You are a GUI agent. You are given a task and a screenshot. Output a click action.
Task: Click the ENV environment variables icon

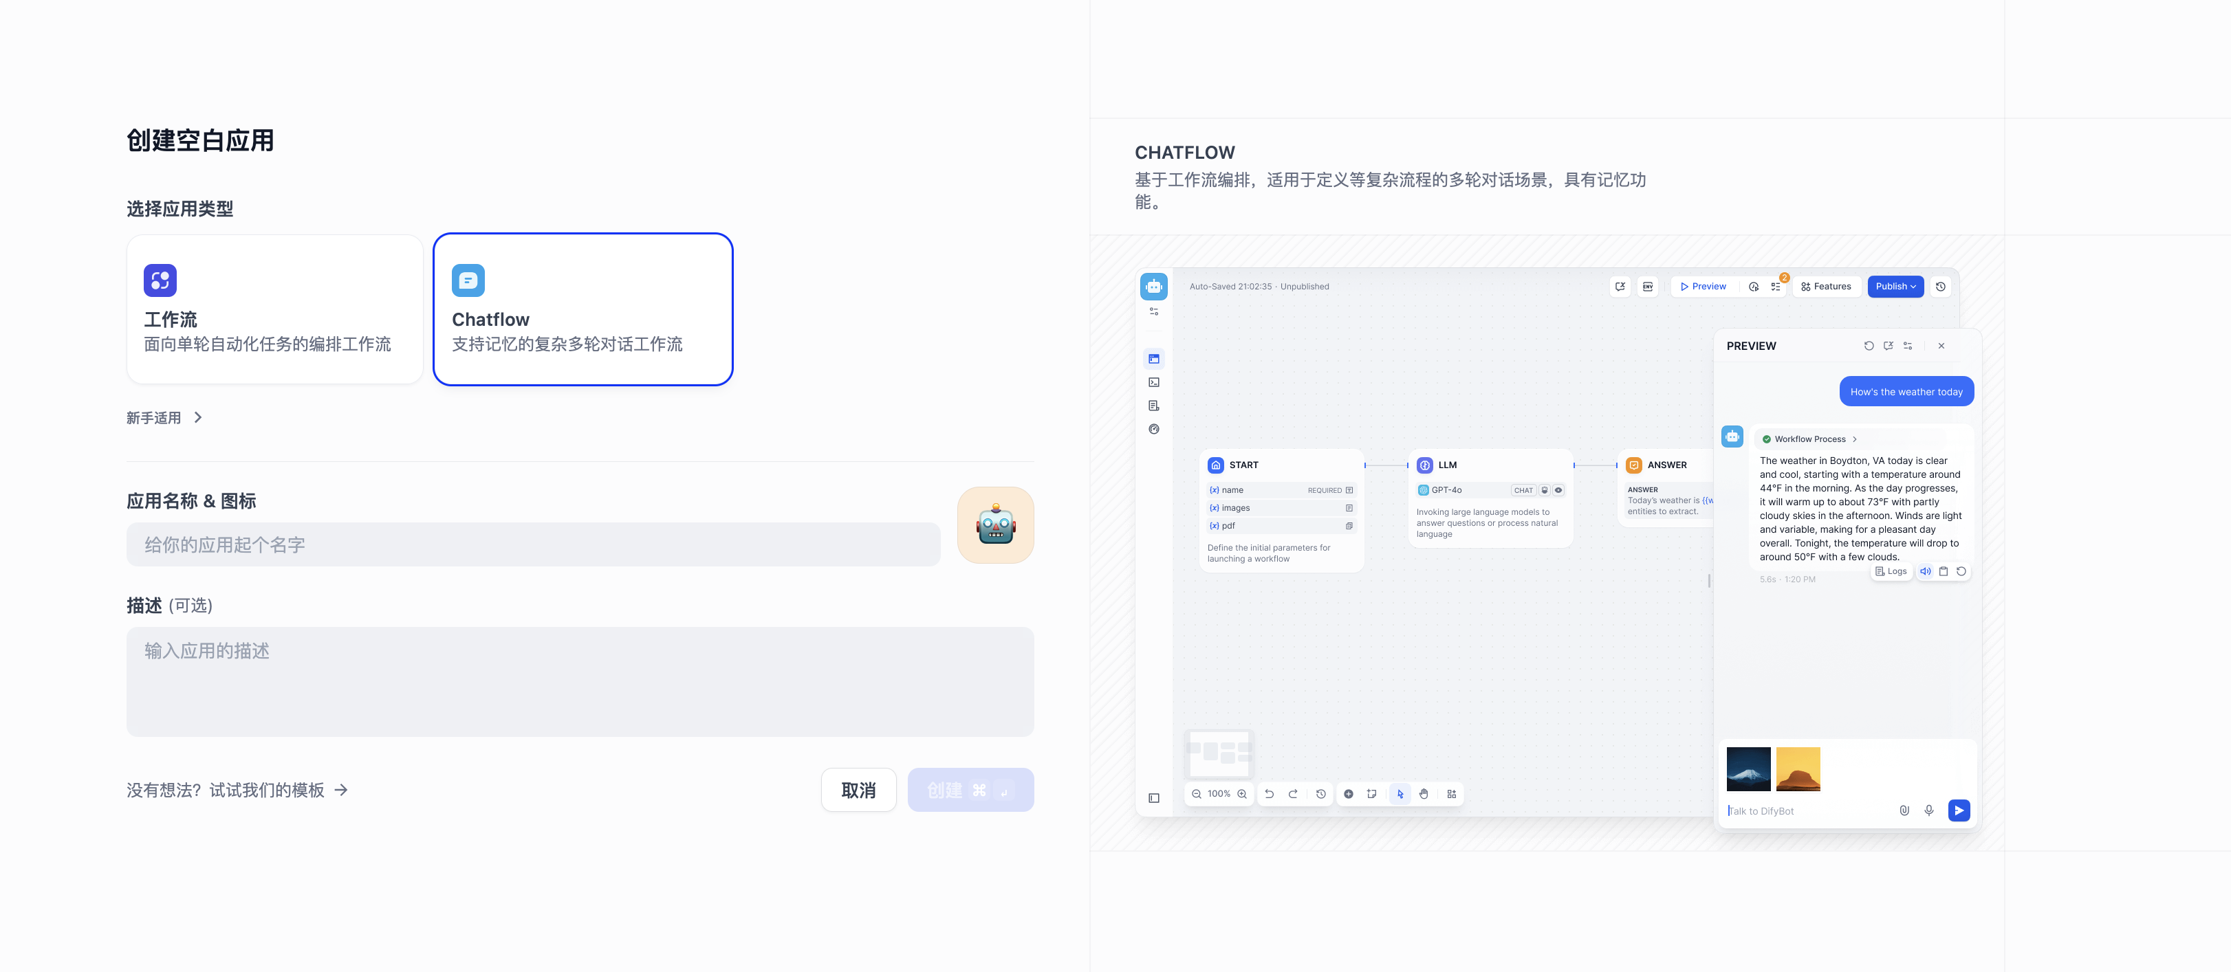pyautogui.click(x=1648, y=287)
